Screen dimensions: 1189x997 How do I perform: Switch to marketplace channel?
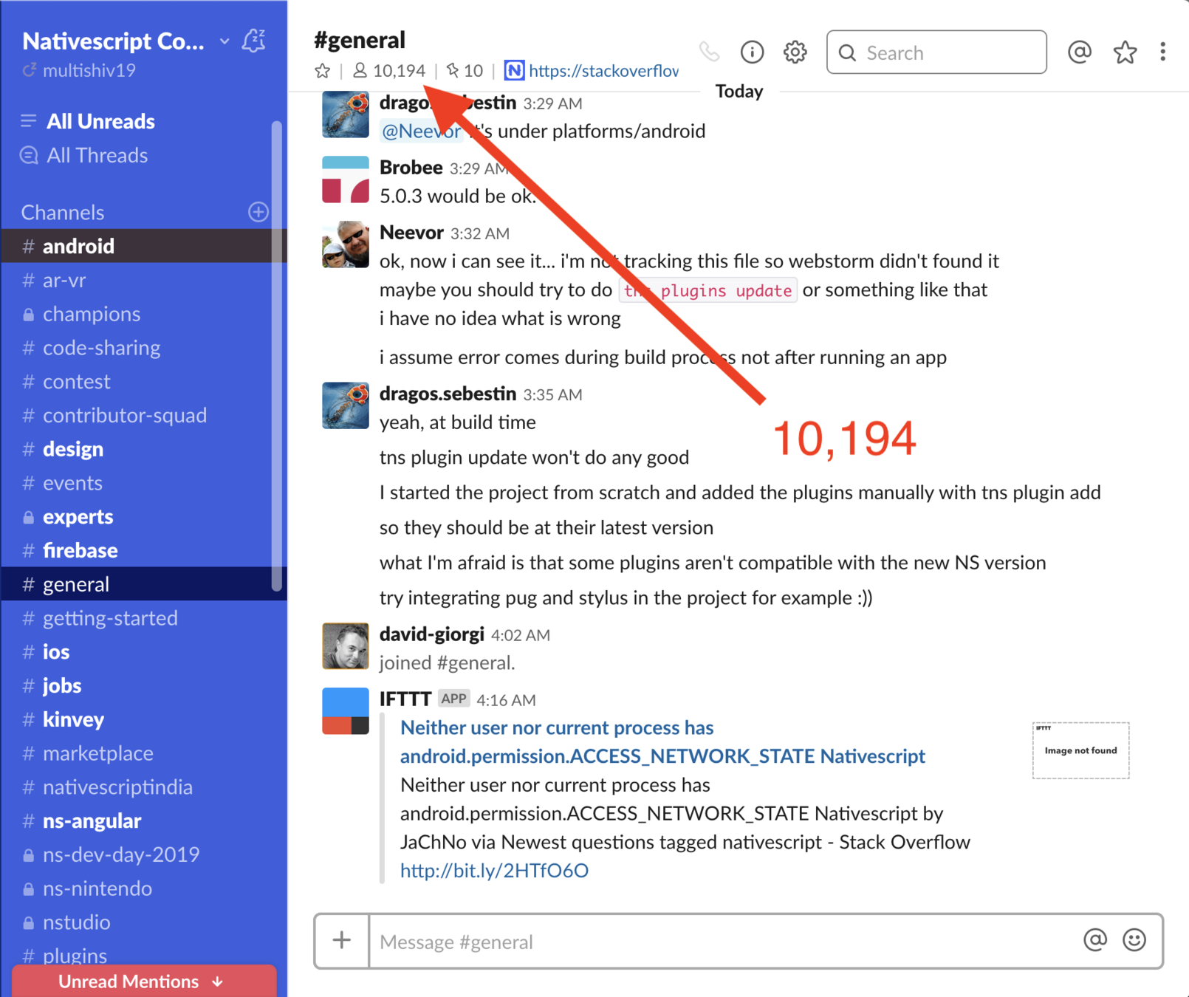coord(143,753)
